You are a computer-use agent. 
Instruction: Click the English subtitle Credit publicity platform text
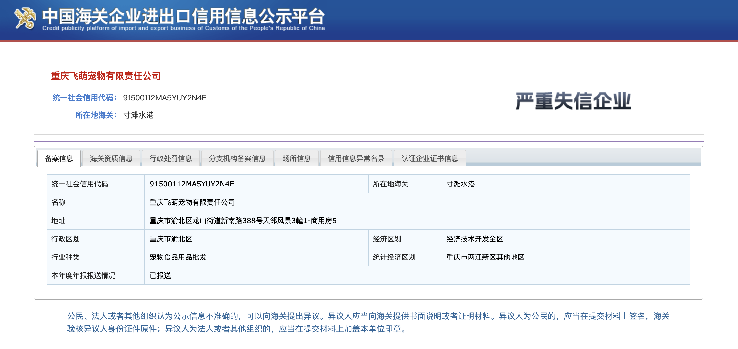pos(184,28)
